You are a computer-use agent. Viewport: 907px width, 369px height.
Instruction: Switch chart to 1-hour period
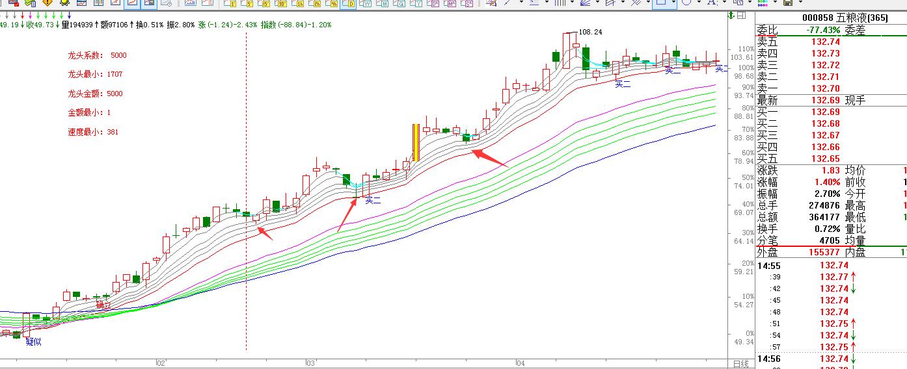(298, 4)
